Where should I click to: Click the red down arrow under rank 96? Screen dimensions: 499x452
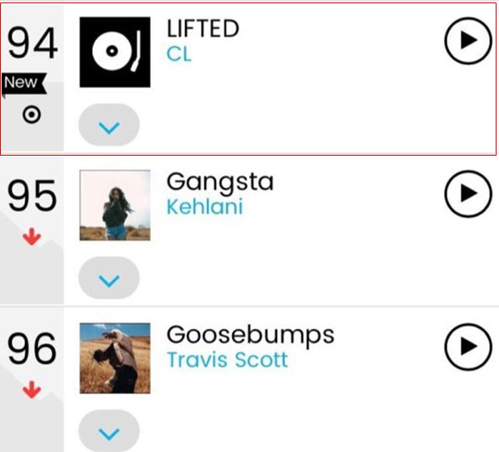click(32, 391)
